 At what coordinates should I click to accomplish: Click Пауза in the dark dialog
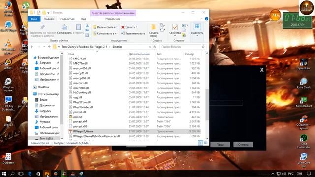(220, 144)
